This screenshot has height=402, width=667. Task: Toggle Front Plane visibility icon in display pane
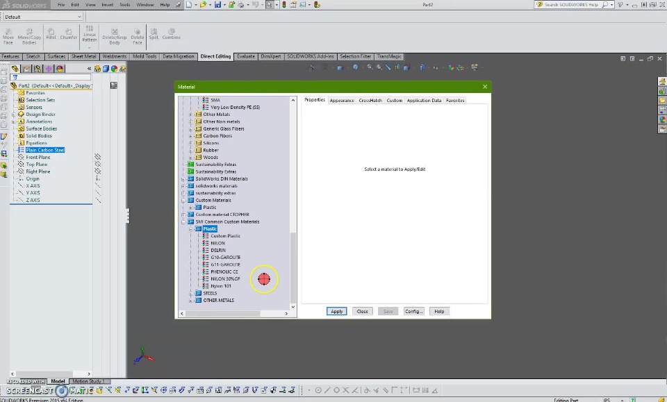[97, 157]
